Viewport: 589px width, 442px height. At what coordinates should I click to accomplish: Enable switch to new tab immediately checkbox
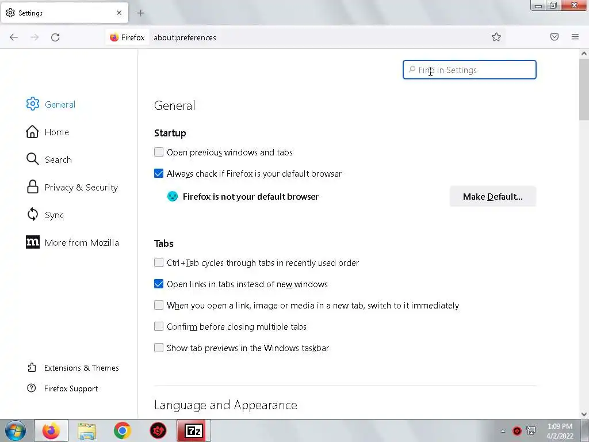point(159,305)
